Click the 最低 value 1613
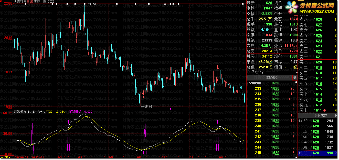The height and width of the screenshot is (160, 339). click(x=294, y=24)
